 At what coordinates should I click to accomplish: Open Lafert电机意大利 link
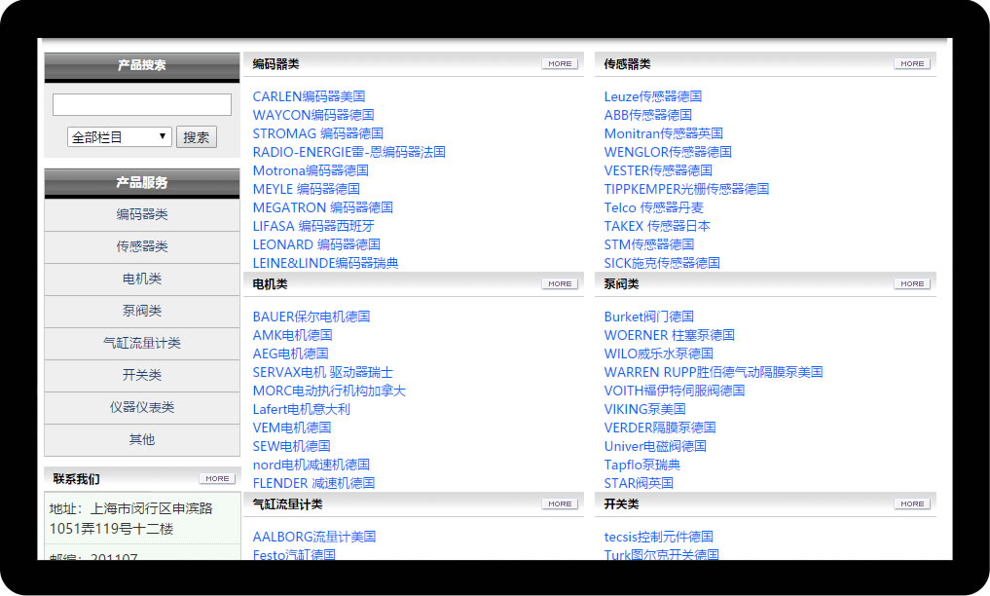click(301, 410)
